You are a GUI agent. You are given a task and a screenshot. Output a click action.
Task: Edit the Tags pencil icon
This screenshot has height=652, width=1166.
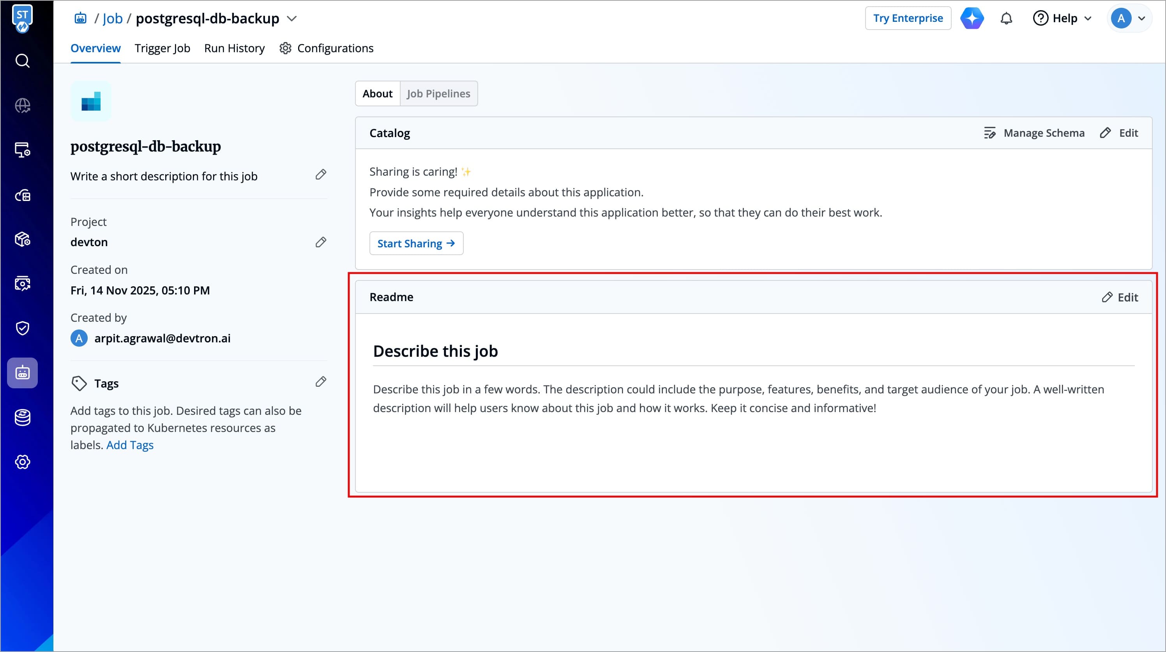(x=320, y=382)
